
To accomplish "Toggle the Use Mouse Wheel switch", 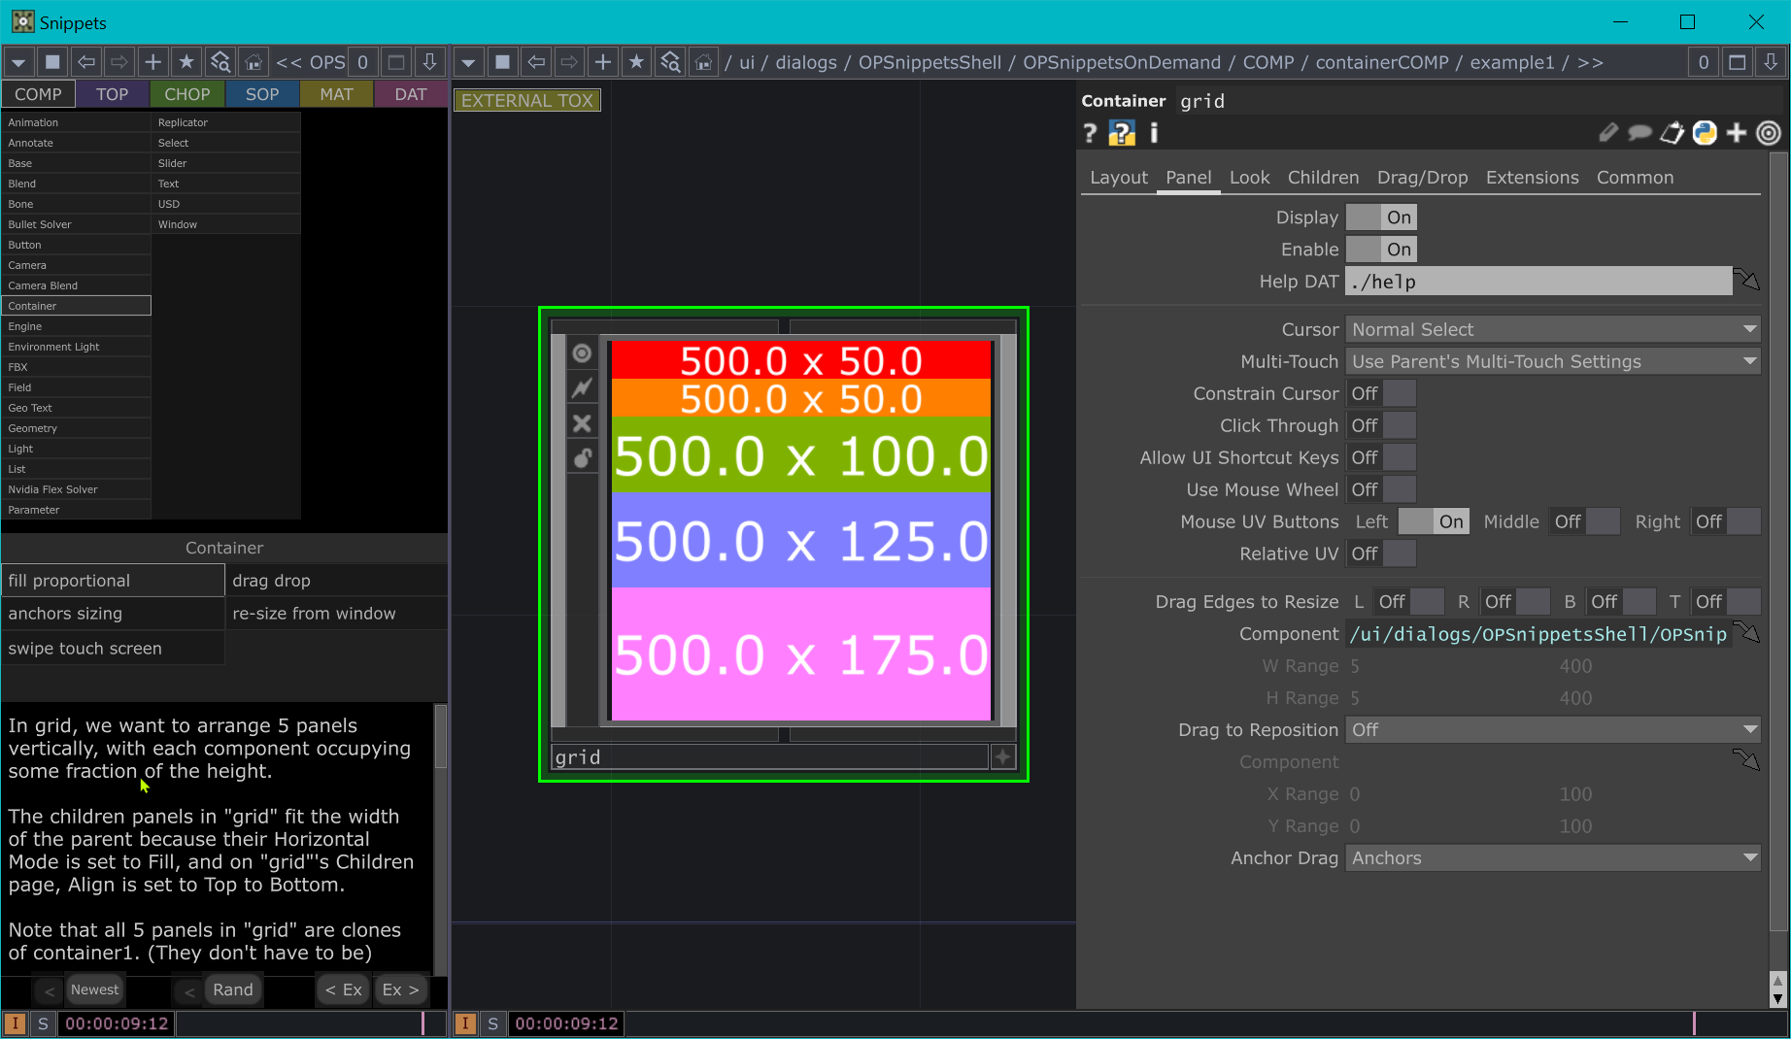I will (x=1380, y=489).
